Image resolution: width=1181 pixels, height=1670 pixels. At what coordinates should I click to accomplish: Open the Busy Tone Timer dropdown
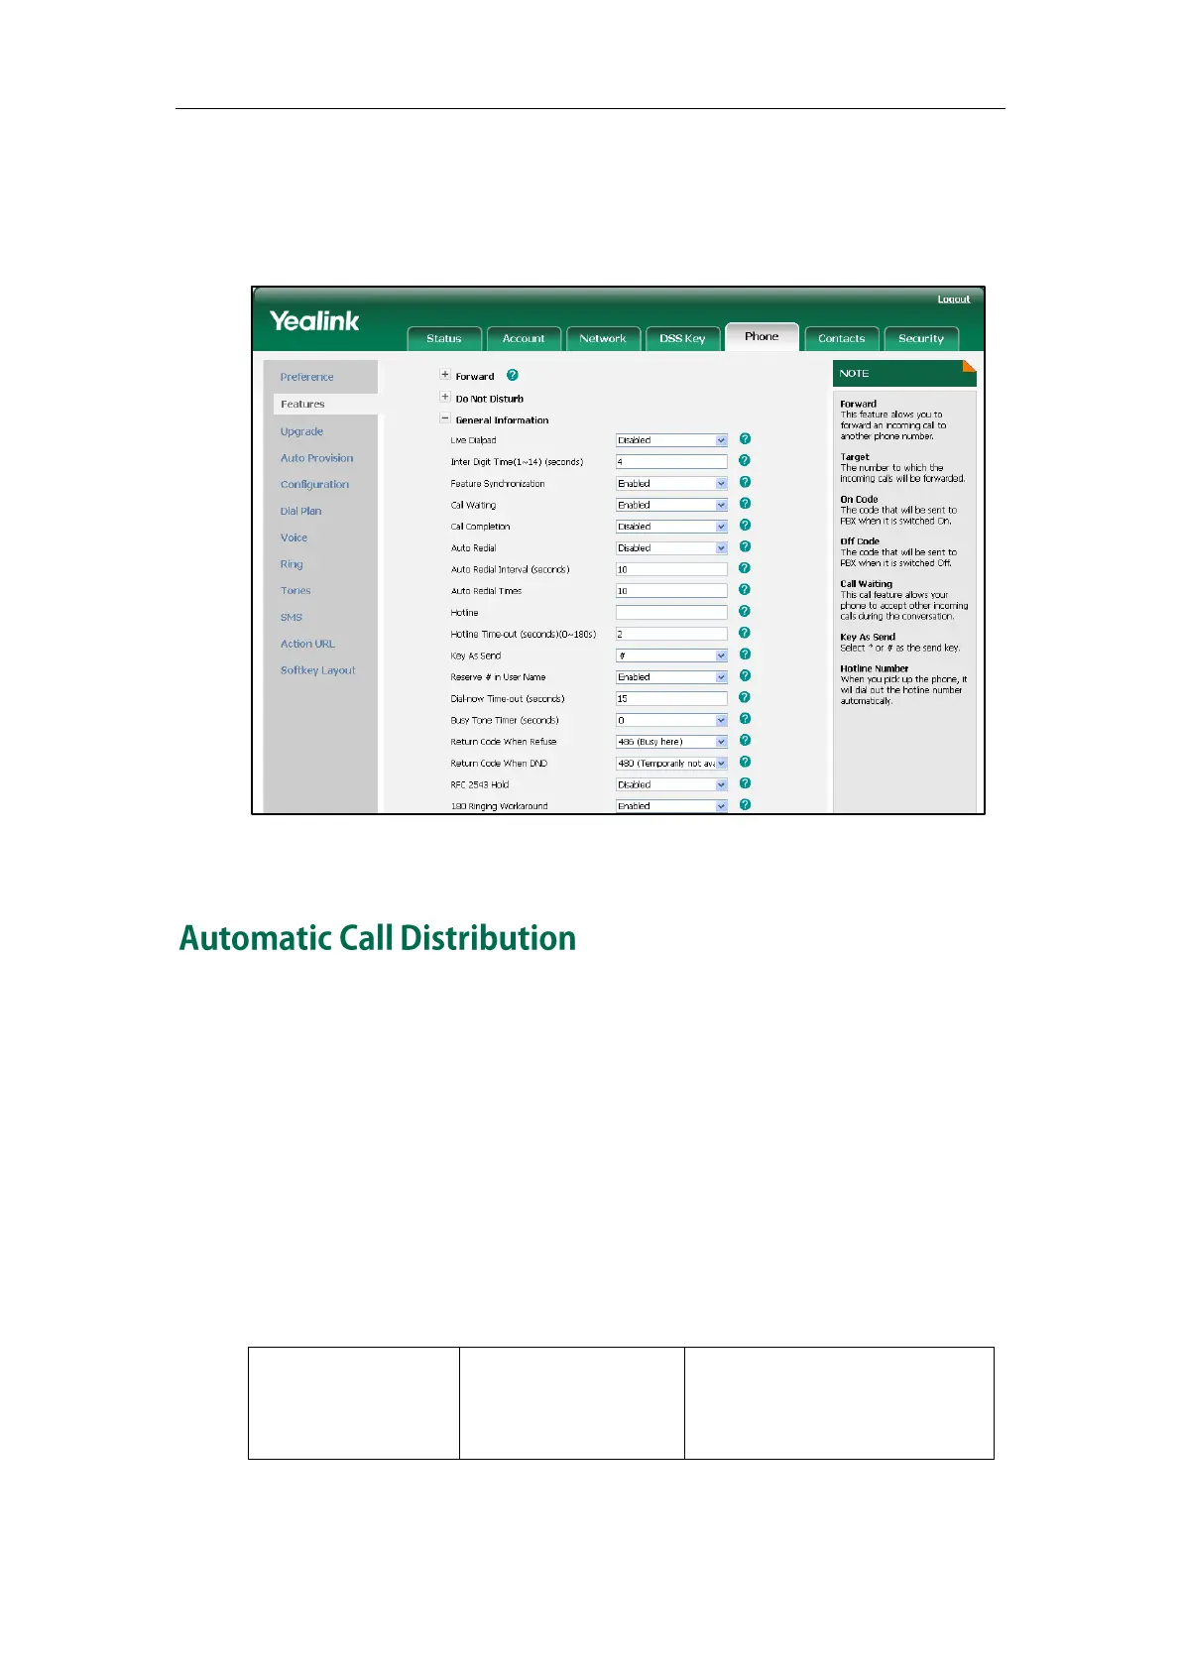point(671,720)
